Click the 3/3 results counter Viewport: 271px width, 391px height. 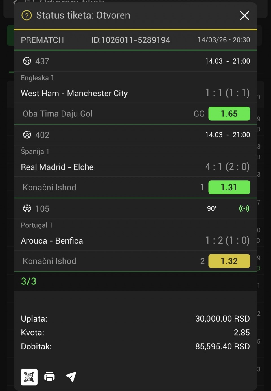coord(29,281)
